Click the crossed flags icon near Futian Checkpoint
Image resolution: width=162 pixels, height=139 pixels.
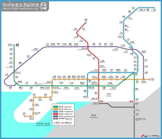tap(101, 101)
